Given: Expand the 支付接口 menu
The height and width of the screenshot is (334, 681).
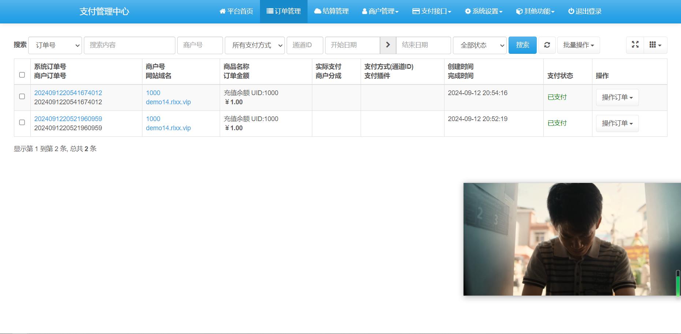Looking at the screenshot, I should click(x=432, y=11).
